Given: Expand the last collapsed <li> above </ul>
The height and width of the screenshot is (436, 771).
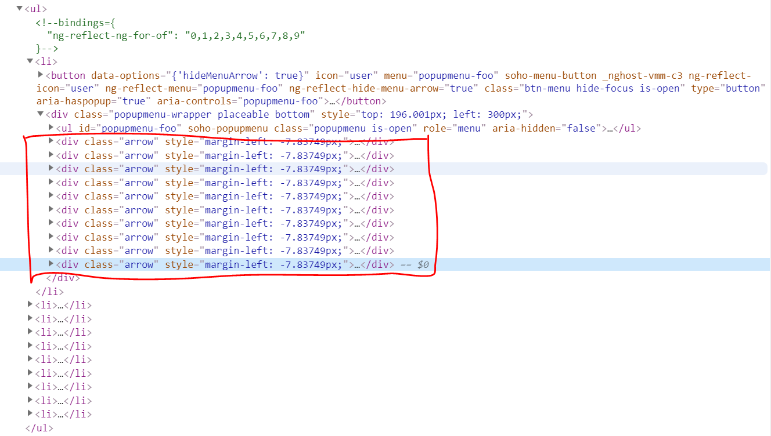Looking at the screenshot, I should point(30,413).
